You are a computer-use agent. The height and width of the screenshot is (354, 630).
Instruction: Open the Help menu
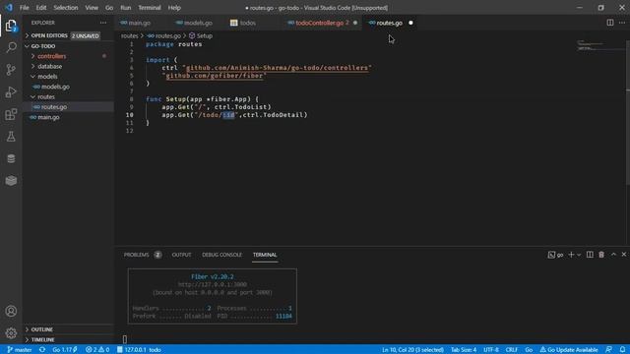pos(174,8)
